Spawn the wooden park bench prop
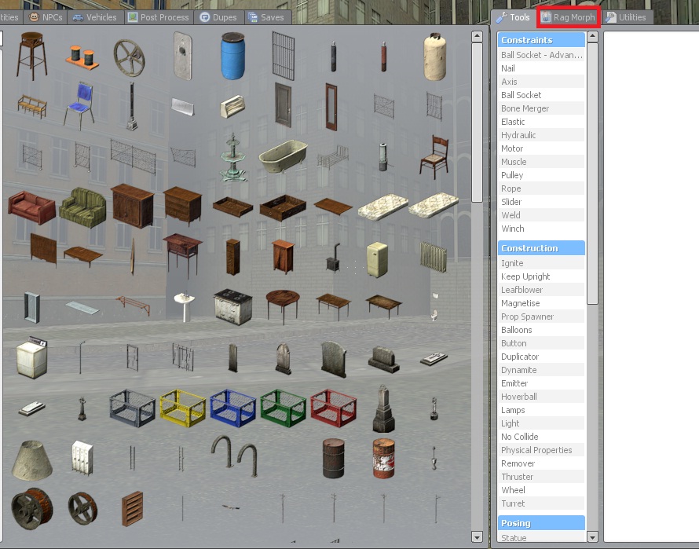 tap(31, 106)
